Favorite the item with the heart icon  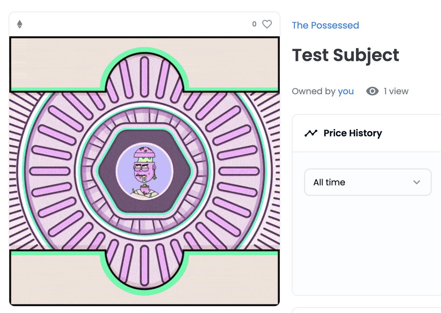click(x=267, y=24)
